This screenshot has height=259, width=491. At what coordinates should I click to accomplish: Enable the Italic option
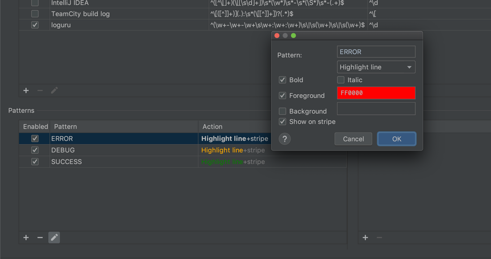point(341,80)
